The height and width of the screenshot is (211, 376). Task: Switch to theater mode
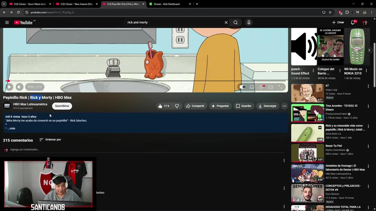coord(271,87)
